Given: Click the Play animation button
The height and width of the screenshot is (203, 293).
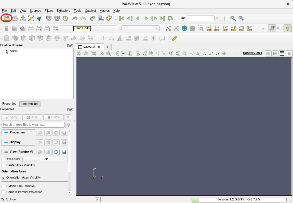Looking at the screenshot, I should coord(146,18).
